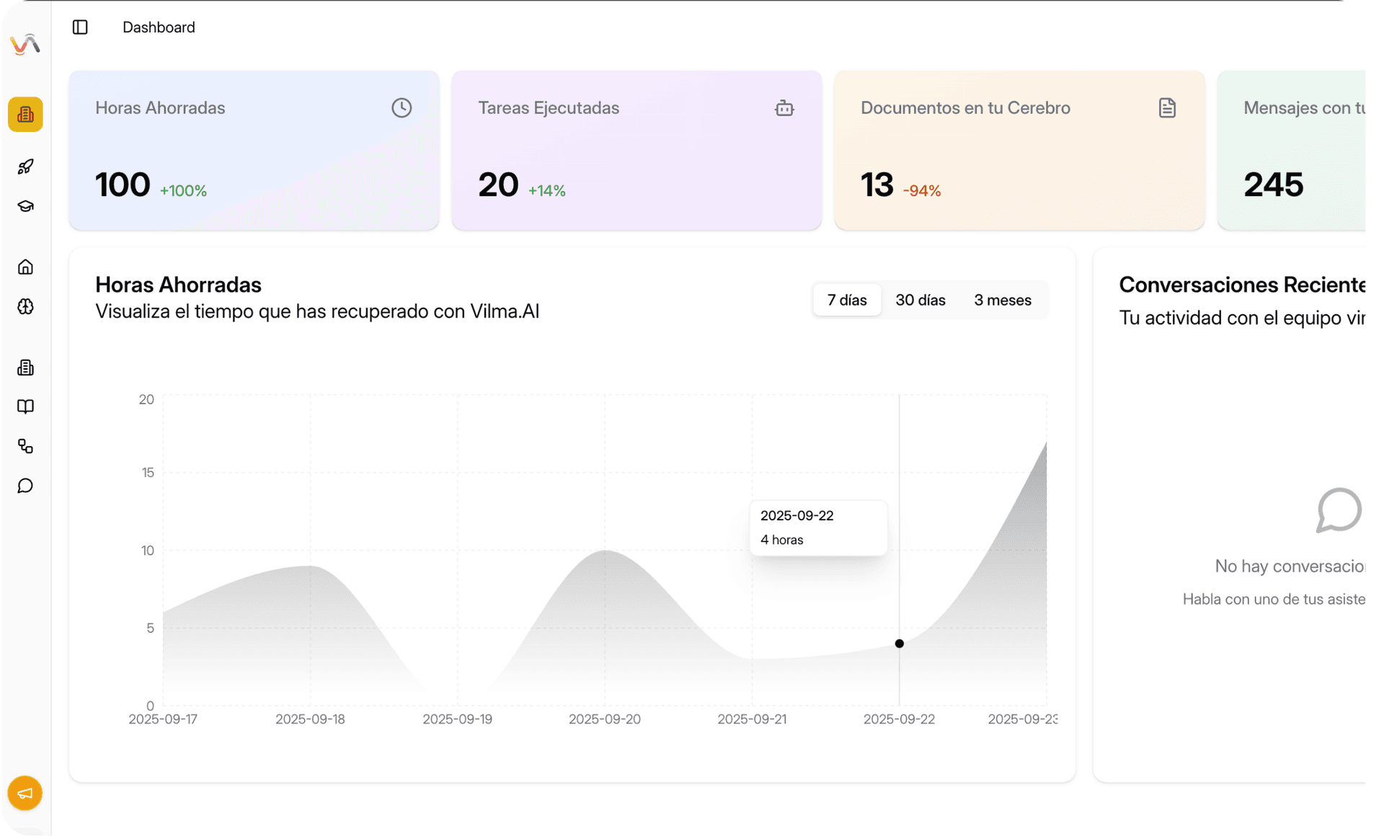Click the Vilma.AI logo in the sidebar
1384x839 pixels.
click(25, 45)
